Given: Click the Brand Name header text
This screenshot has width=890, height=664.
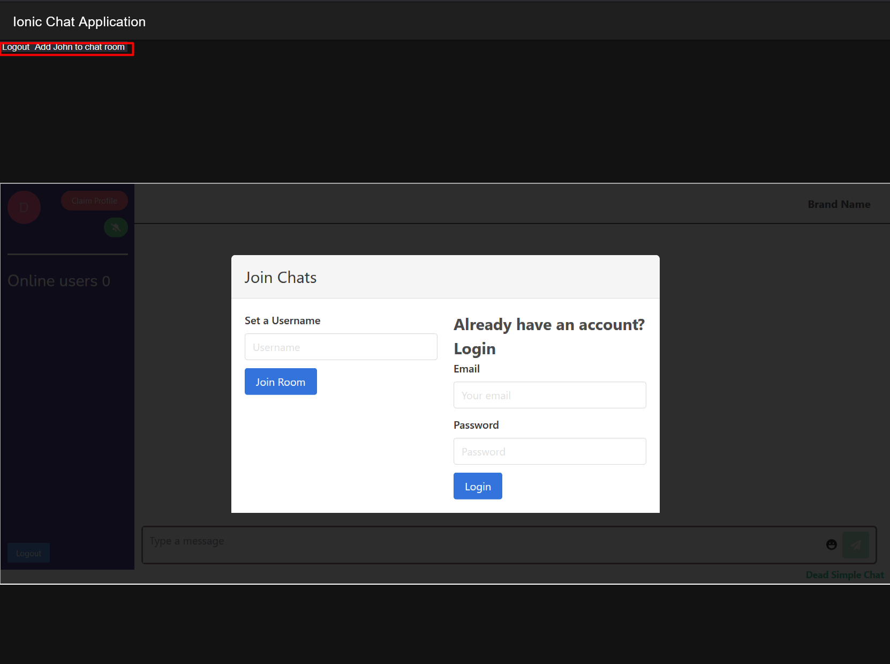Looking at the screenshot, I should click(x=839, y=204).
